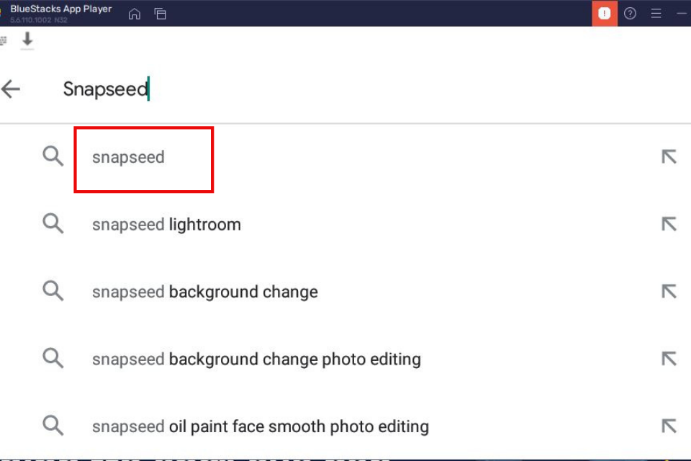Viewport: 691px width, 461px height.
Task: Click the magnifier icon beside snapseed lightroom
Action: (x=53, y=224)
